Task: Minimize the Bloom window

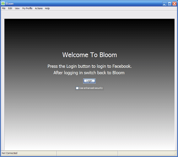Action: [165, 4]
